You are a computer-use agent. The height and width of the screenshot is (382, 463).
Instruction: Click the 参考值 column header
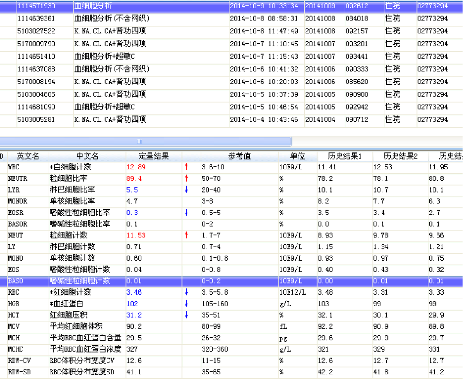click(239, 156)
